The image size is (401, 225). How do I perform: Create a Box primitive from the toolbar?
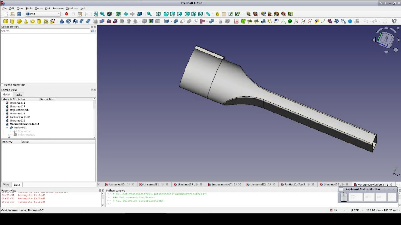click(x=6, y=21)
